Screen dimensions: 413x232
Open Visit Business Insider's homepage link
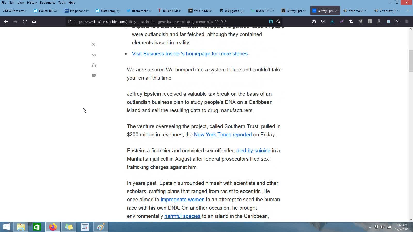[x=190, y=54]
